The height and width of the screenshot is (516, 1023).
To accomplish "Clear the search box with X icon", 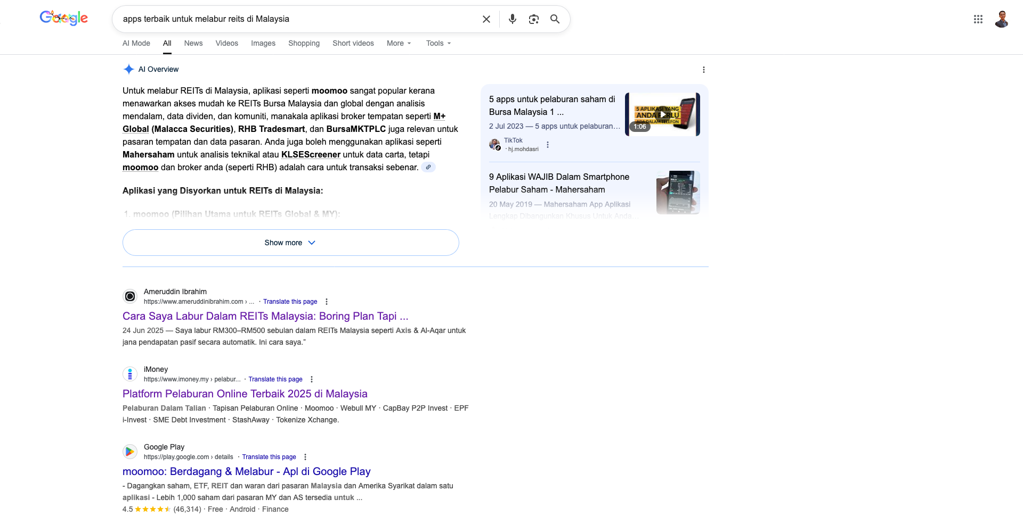I will (486, 19).
